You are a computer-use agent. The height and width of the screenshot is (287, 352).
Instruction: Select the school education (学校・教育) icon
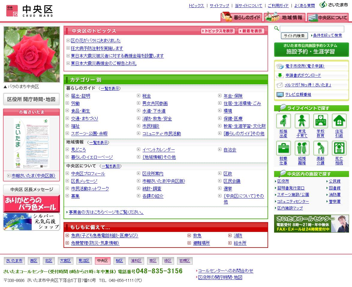(320, 121)
